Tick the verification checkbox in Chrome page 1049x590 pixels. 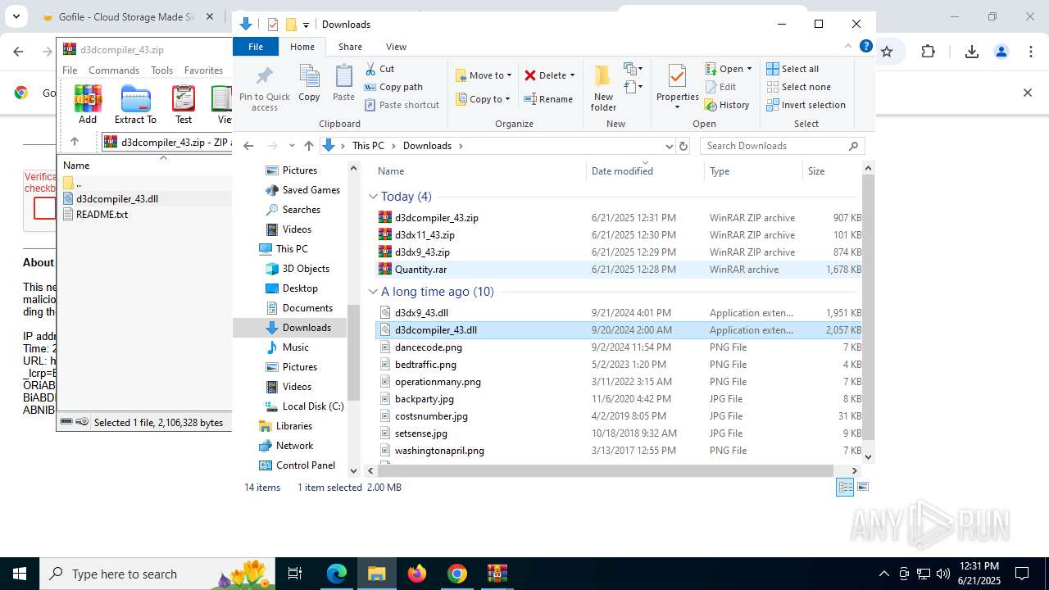pos(44,209)
